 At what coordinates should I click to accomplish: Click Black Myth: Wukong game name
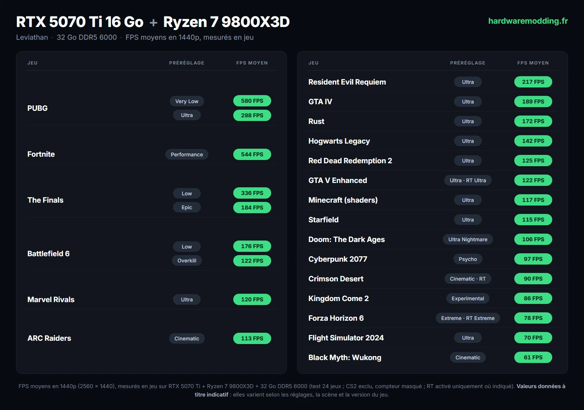point(345,358)
